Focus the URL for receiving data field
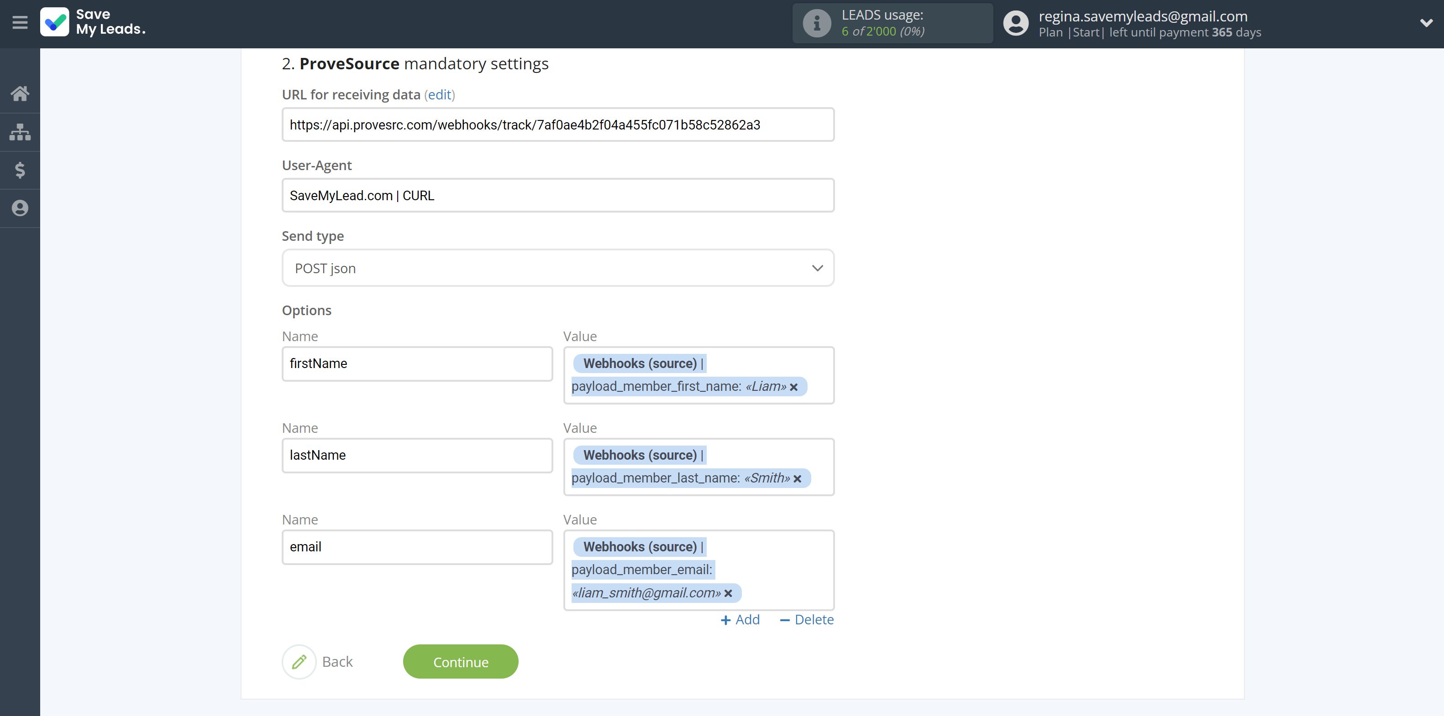 558,125
